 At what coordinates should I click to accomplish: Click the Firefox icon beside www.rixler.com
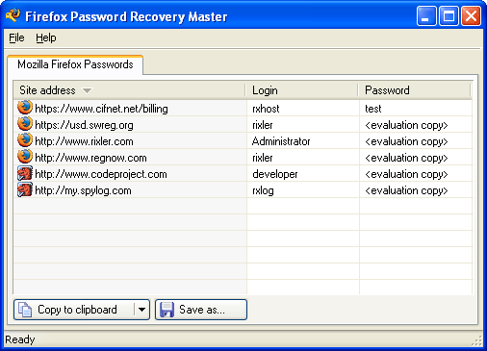pyautogui.click(x=25, y=140)
